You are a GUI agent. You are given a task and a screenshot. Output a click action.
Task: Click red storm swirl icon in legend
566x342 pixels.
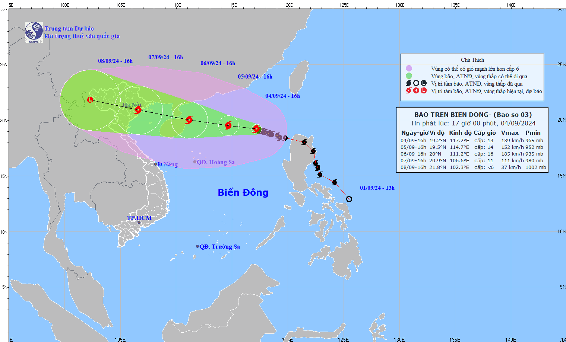pyautogui.click(x=409, y=90)
